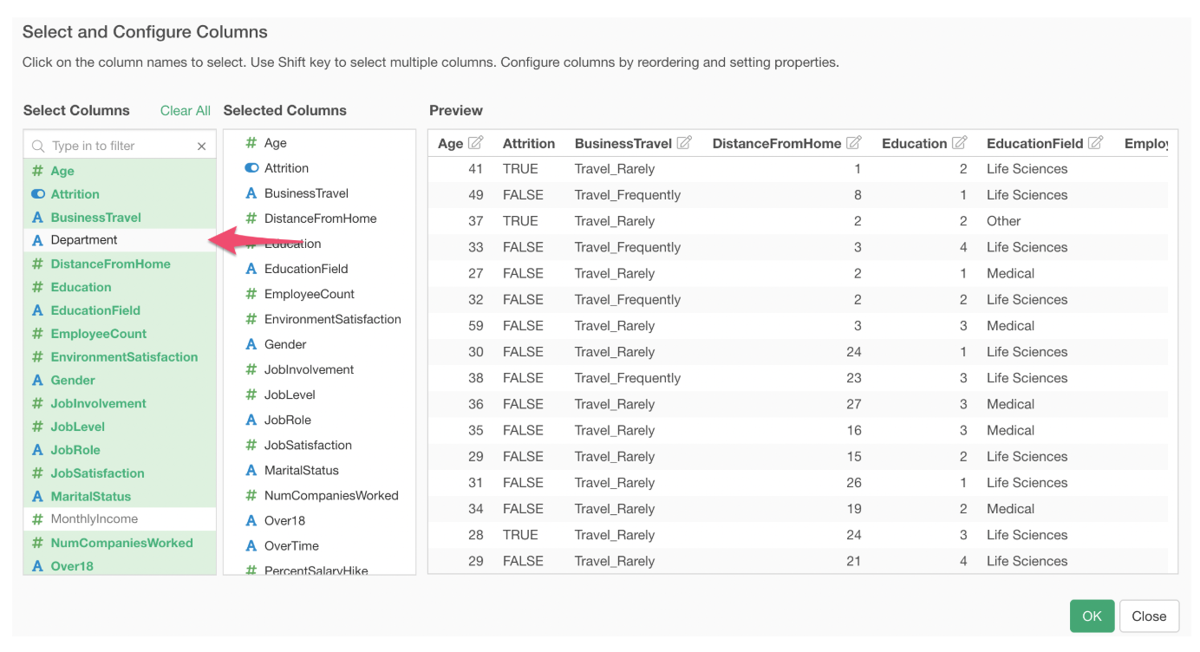Click the numeric hash icon beside Age in Select Columns
Screen dimensions: 1200x652
click(38, 171)
